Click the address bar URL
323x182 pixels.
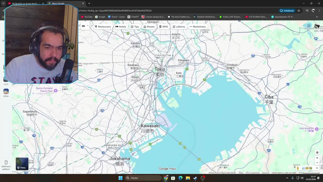115,11
